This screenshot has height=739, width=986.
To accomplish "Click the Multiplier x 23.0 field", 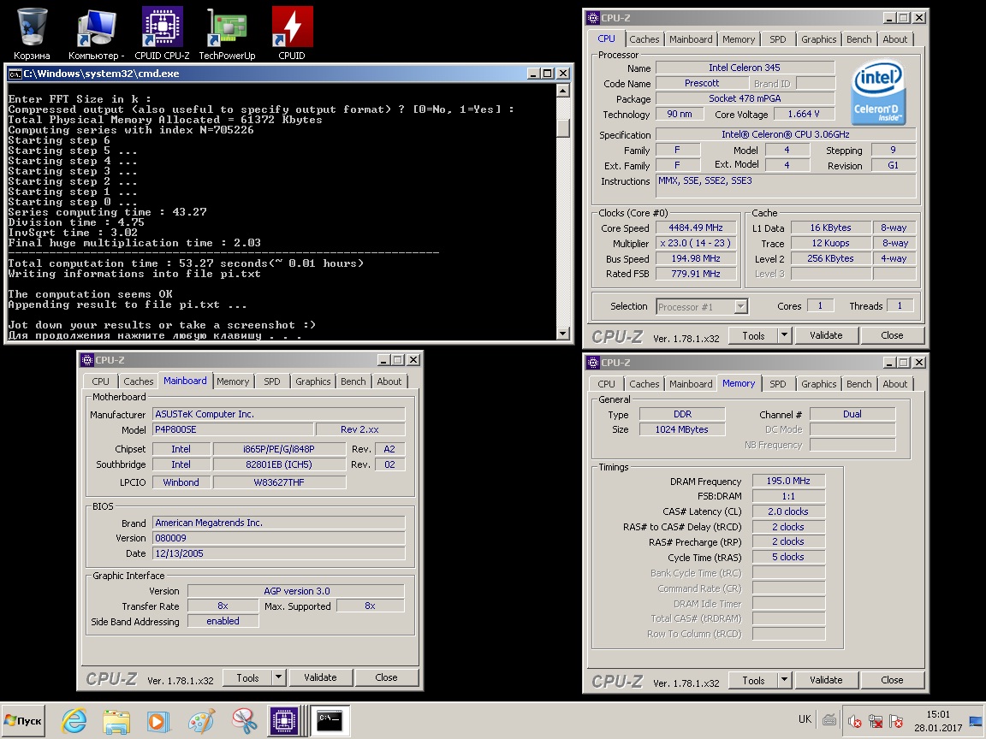I will coord(696,243).
